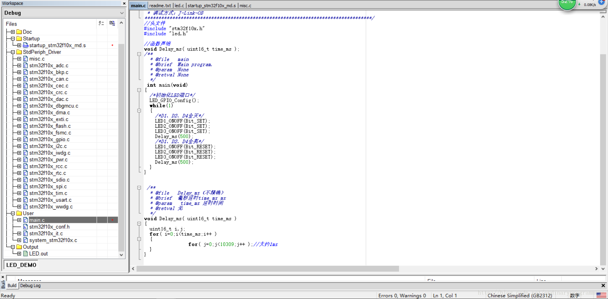Close the Workspace panel
Image resolution: width=608 pixels, height=299 pixels.
(124, 3)
